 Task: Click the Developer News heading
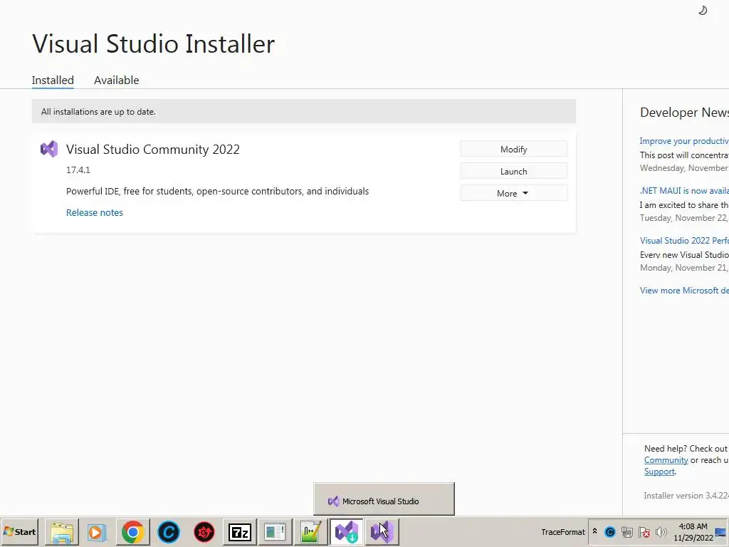[684, 112]
